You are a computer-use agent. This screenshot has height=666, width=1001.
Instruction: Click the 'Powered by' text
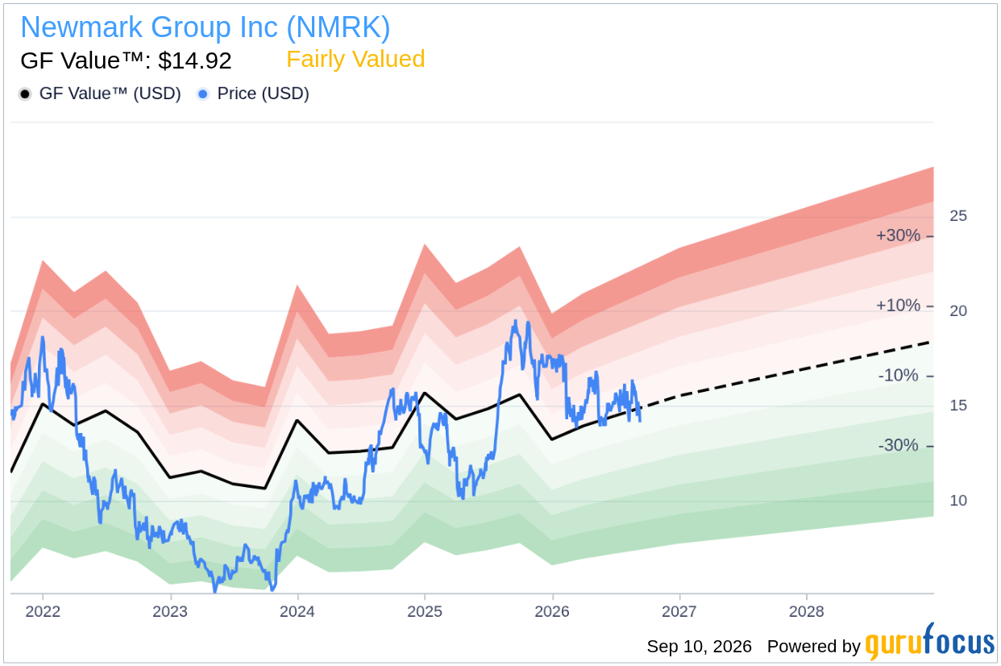coord(813,647)
